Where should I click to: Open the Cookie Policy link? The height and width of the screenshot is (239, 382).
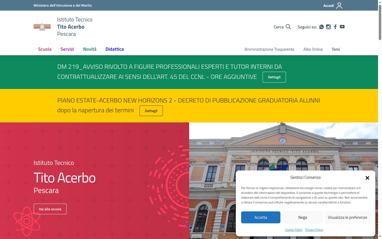294,230
